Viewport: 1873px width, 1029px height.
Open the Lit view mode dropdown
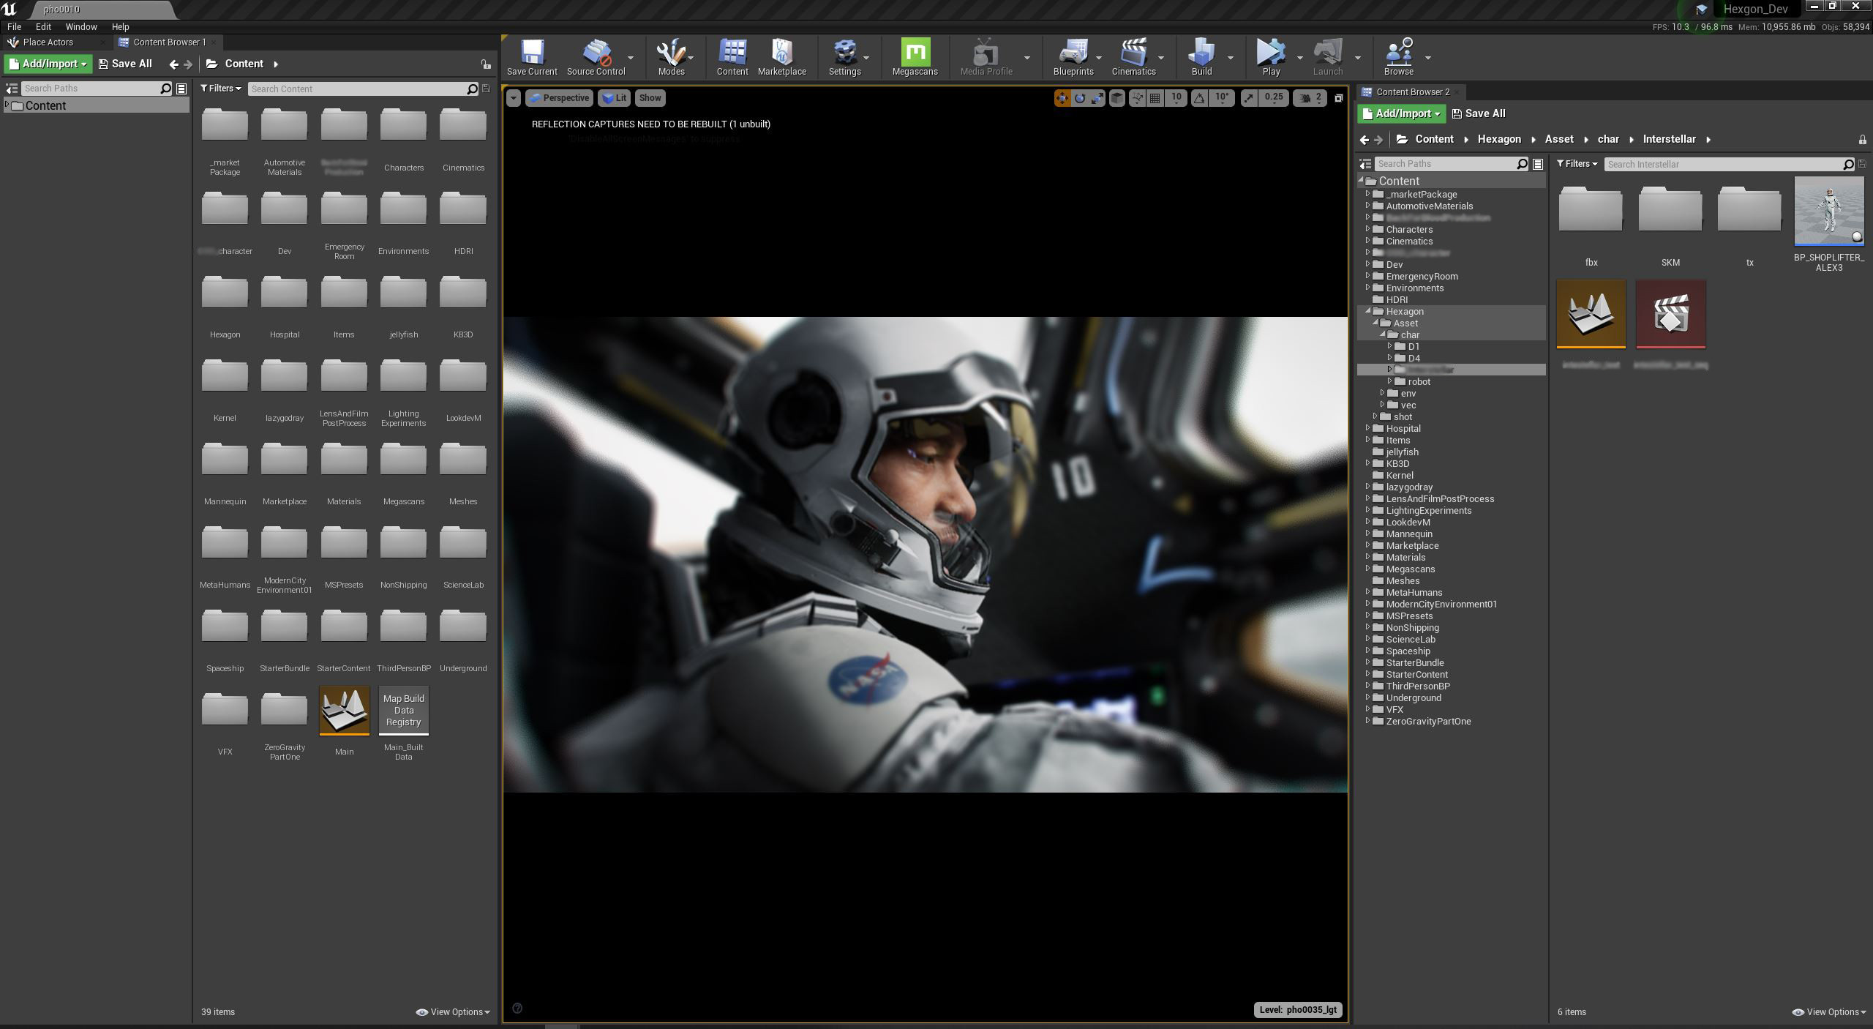point(614,98)
